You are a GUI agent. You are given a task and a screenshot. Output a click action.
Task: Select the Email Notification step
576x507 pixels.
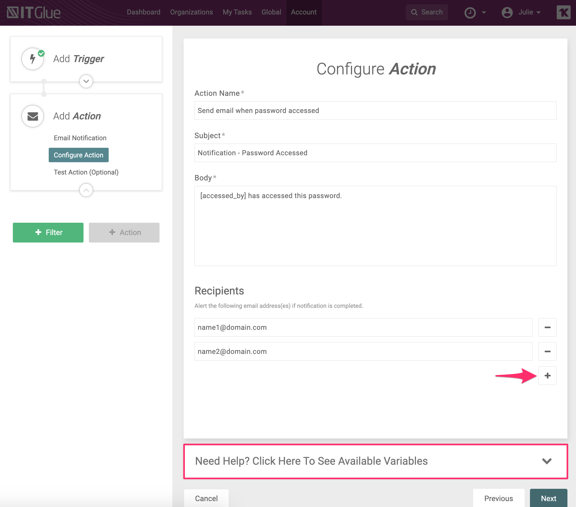pos(80,138)
